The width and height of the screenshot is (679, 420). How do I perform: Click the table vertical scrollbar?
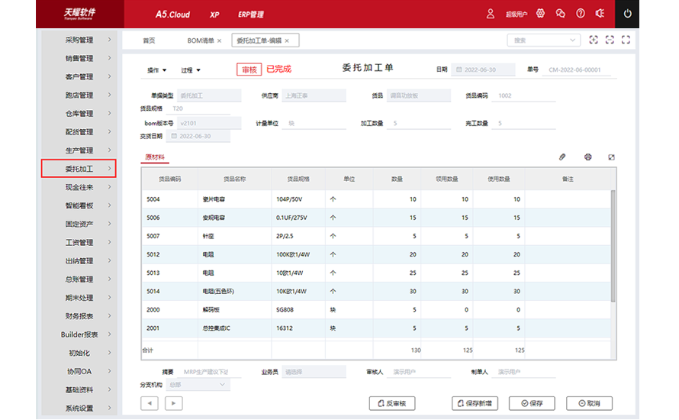pos(613,246)
